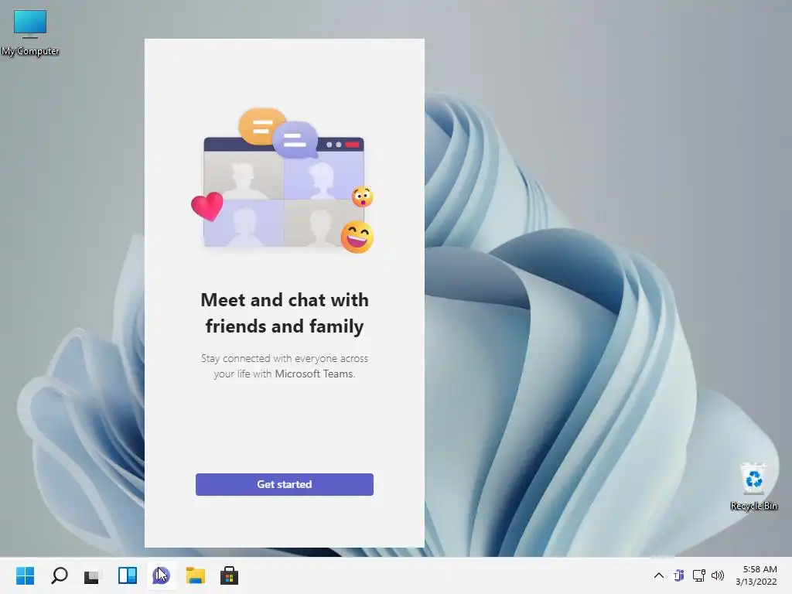Image resolution: width=792 pixels, height=594 pixels.
Task: Open the Windows Start menu
Action: [x=26, y=575]
